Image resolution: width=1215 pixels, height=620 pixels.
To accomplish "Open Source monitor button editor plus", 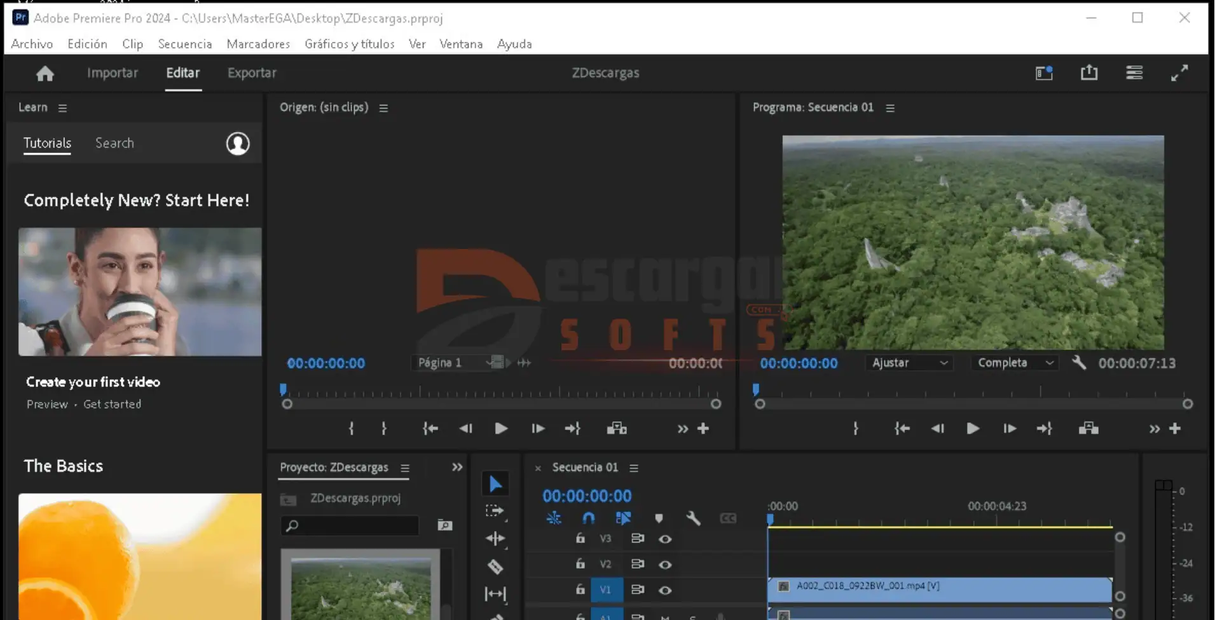I will (703, 429).
